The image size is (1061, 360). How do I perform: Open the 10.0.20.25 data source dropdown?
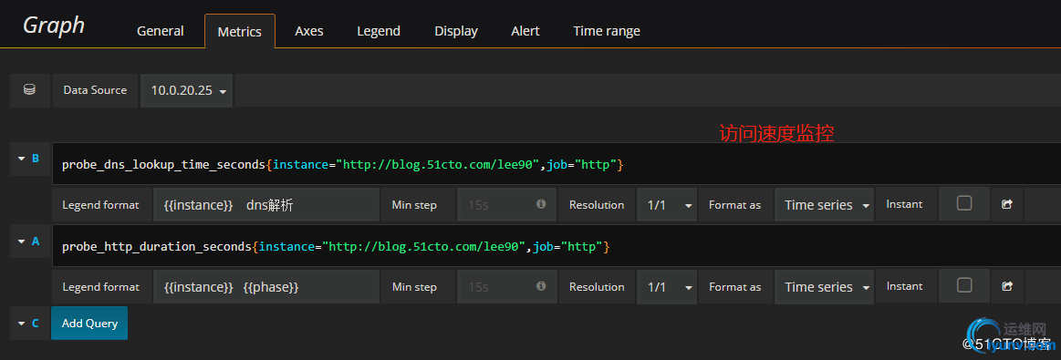click(x=187, y=90)
